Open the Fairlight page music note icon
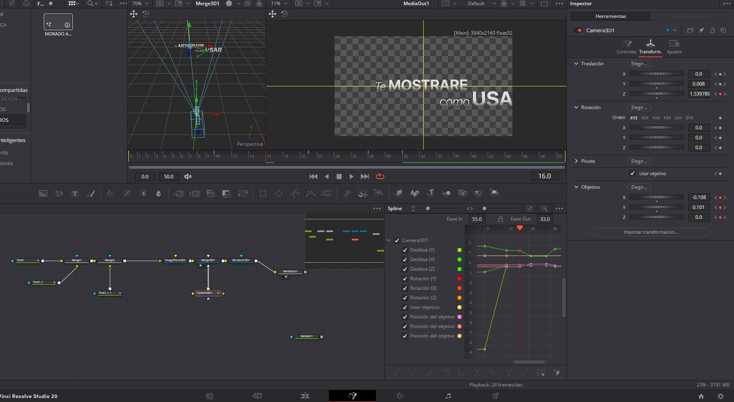The height and width of the screenshot is (402, 734). (x=448, y=396)
